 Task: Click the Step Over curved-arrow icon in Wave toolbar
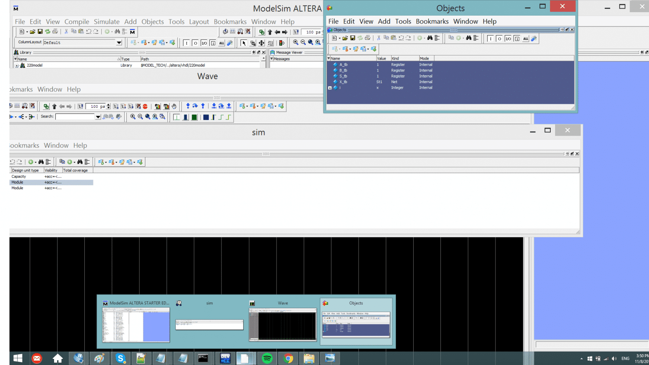(x=195, y=106)
